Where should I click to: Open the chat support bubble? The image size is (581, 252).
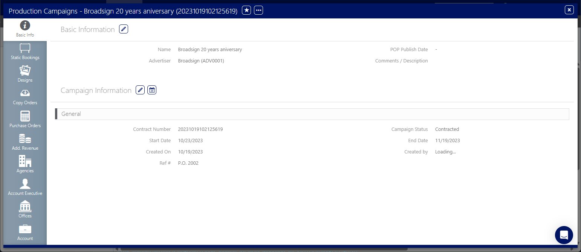564,235
